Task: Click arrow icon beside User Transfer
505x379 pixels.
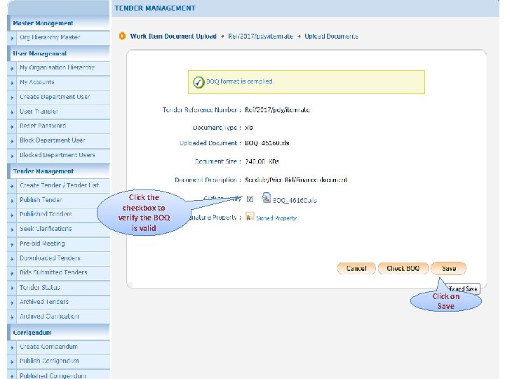Action: pos(12,112)
